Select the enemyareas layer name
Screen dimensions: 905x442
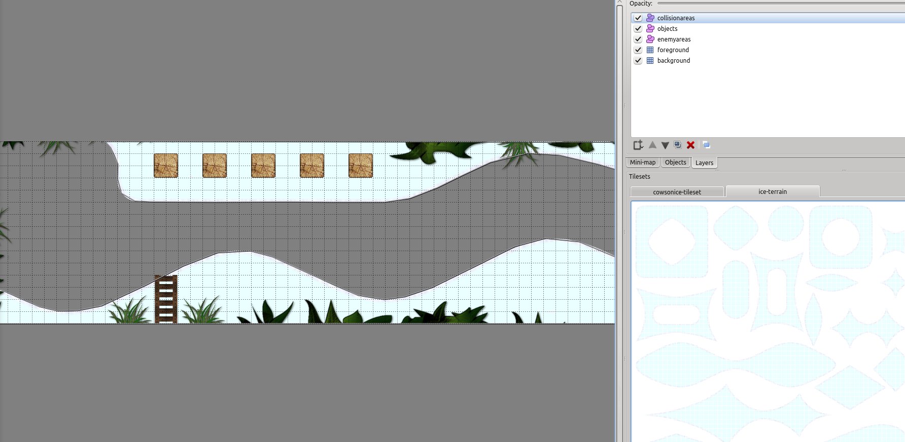[674, 39]
